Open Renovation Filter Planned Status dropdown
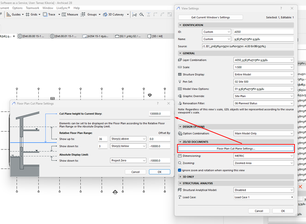 [x=263, y=103]
